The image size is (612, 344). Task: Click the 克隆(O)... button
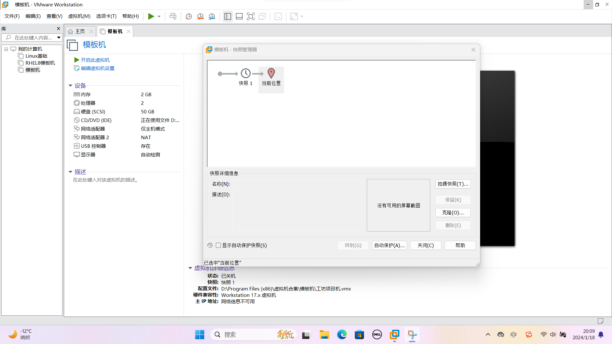453,213
